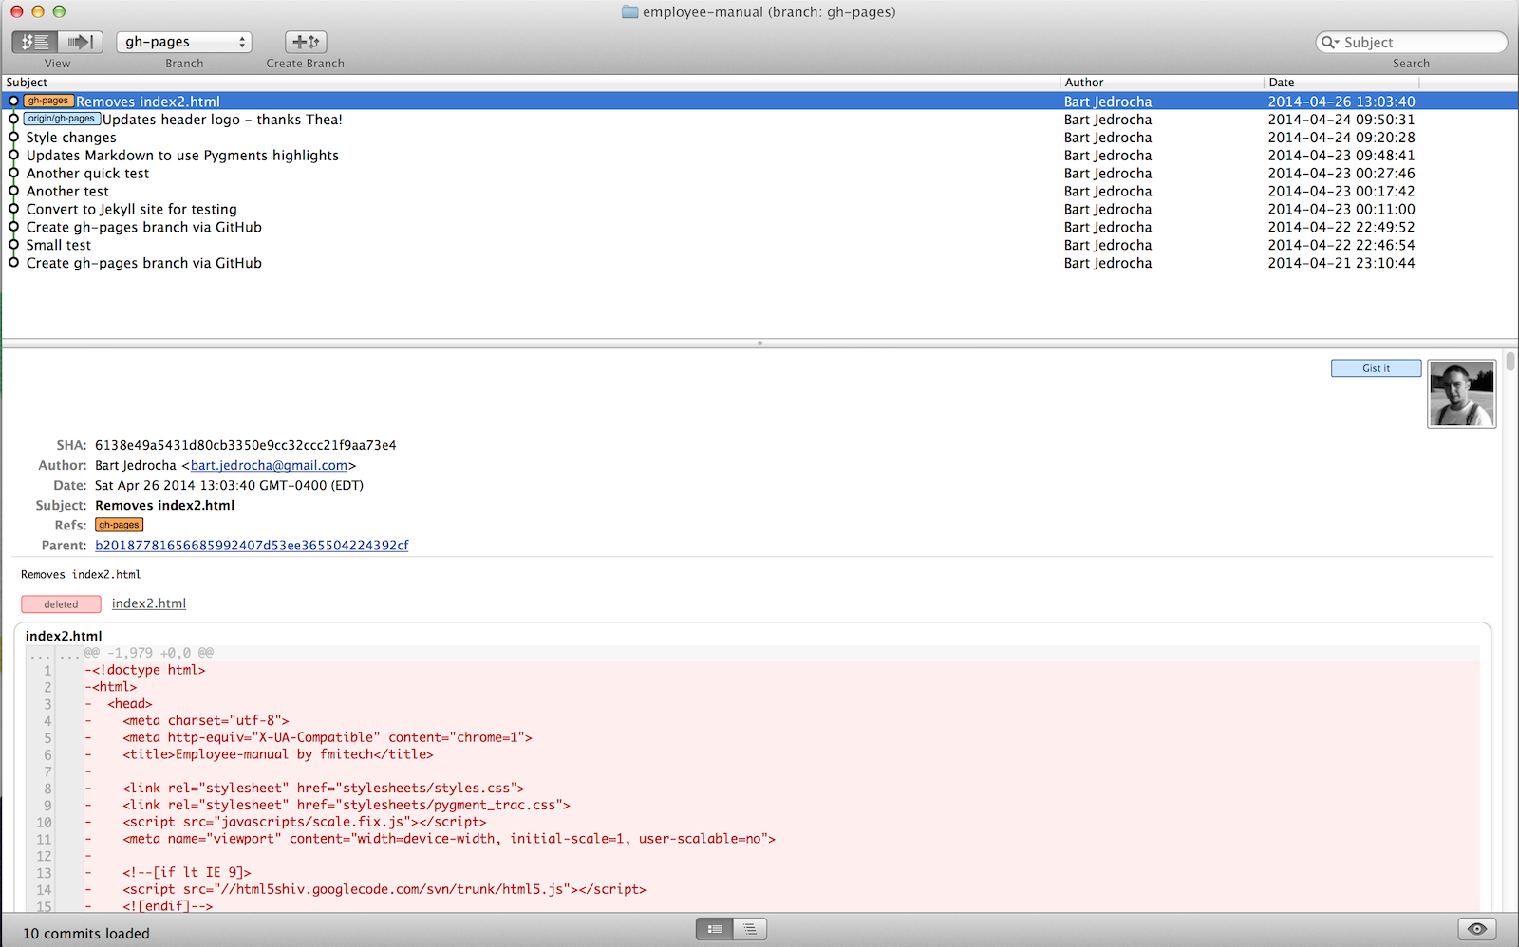The image size is (1519, 947).
Task: Click the magnifier icon in the Subject search
Action: [x=1330, y=43]
